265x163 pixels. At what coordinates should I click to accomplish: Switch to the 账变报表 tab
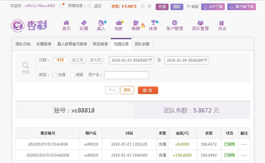[x=100, y=44]
